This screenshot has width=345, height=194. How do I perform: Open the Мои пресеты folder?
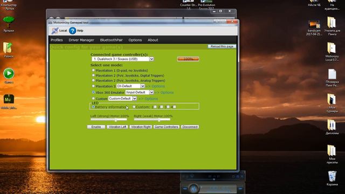click(x=332, y=150)
